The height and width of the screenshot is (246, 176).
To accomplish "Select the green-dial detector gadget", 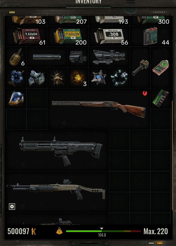I will tap(161, 68).
